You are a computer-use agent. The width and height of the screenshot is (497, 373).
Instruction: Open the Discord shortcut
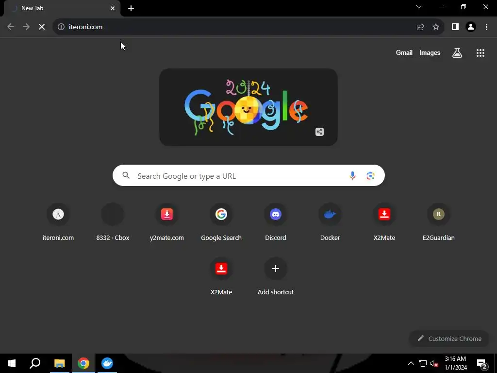(x=276, y=222)
